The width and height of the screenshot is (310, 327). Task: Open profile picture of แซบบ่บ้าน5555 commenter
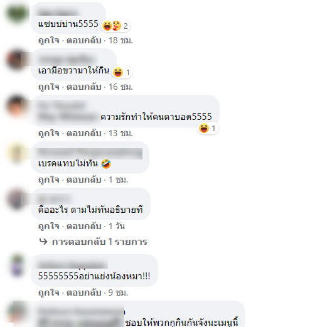click(x=17, y=13)
